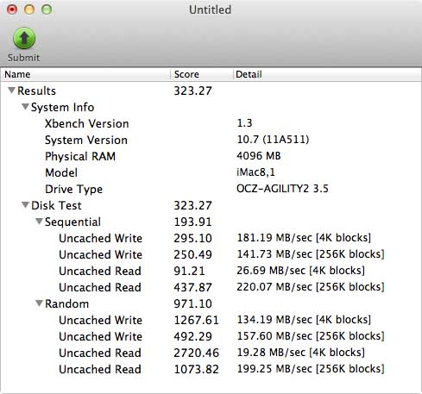Click detail 141.73 MB/sec [256K blocks]

point(311,254)
